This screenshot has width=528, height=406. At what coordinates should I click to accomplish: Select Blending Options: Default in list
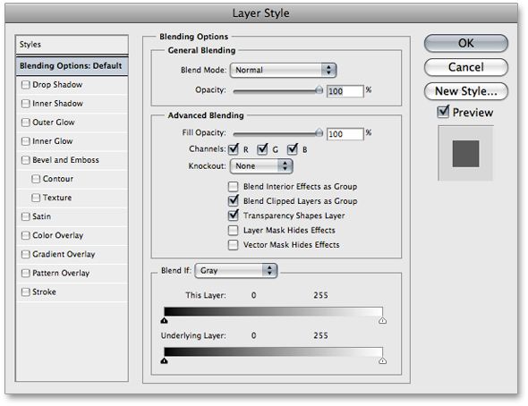pyautogui.click(x=72, y=66)
